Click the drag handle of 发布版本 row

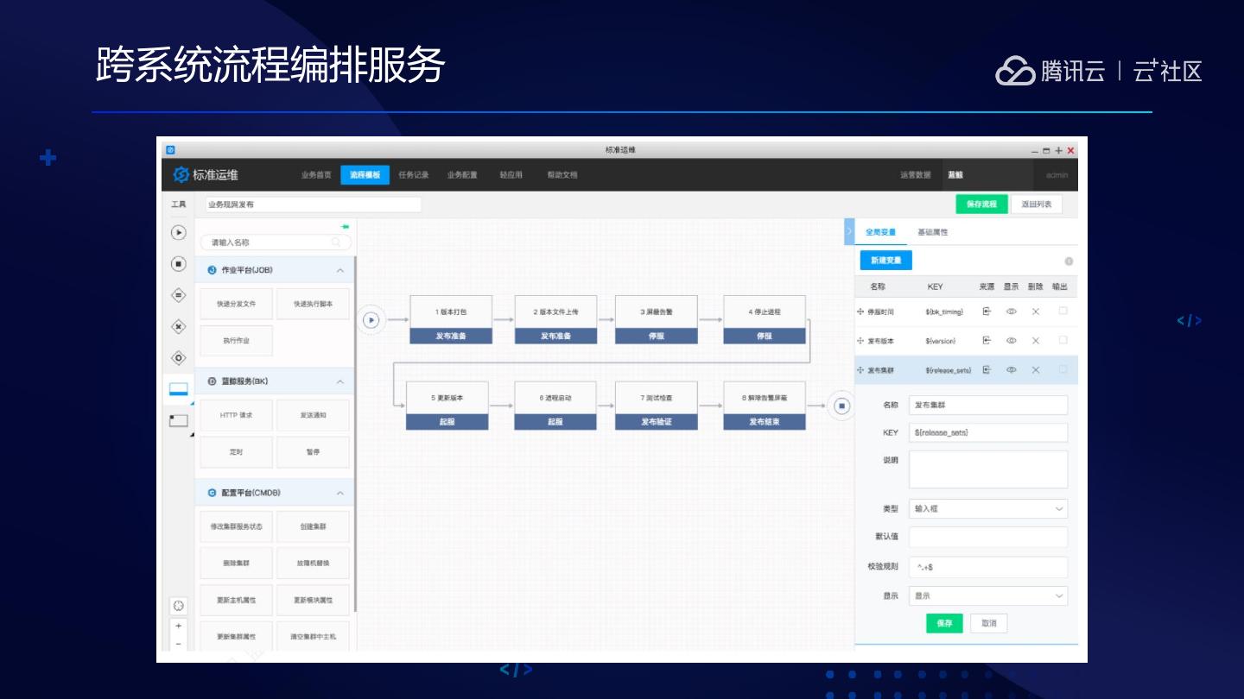click(860, 341)
